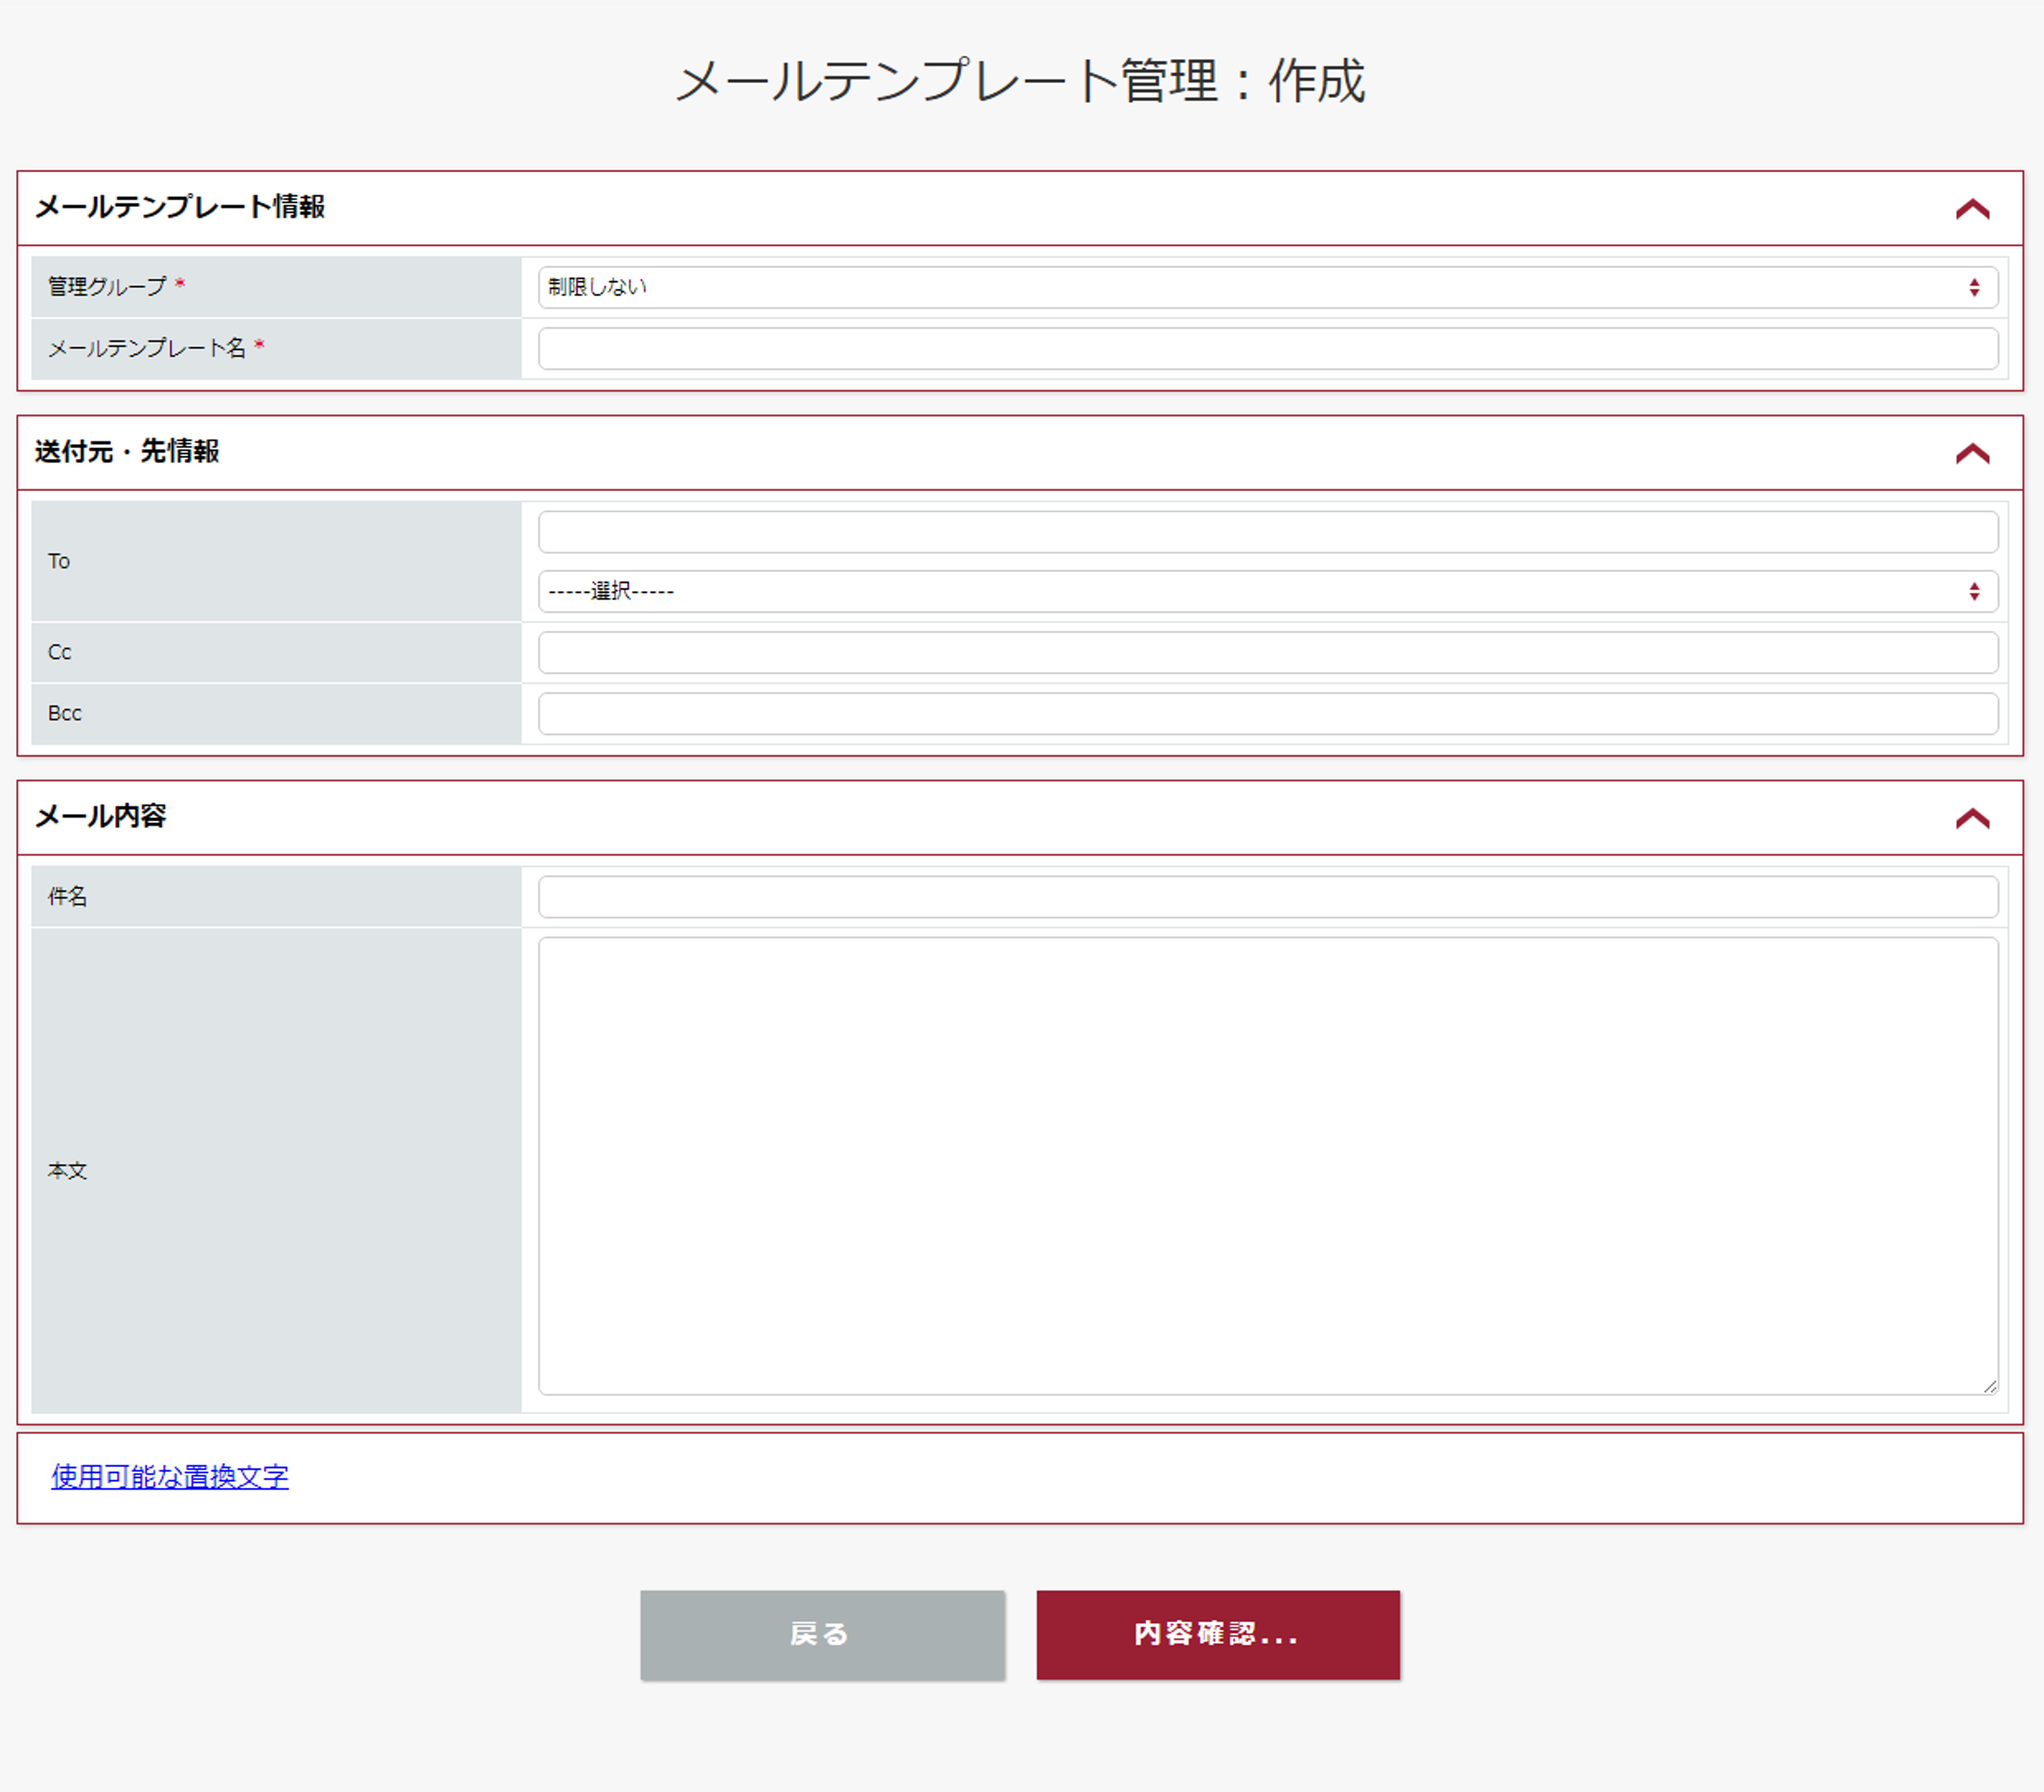Open the To -----選択----- dropdown

(x=1268, y=592)
